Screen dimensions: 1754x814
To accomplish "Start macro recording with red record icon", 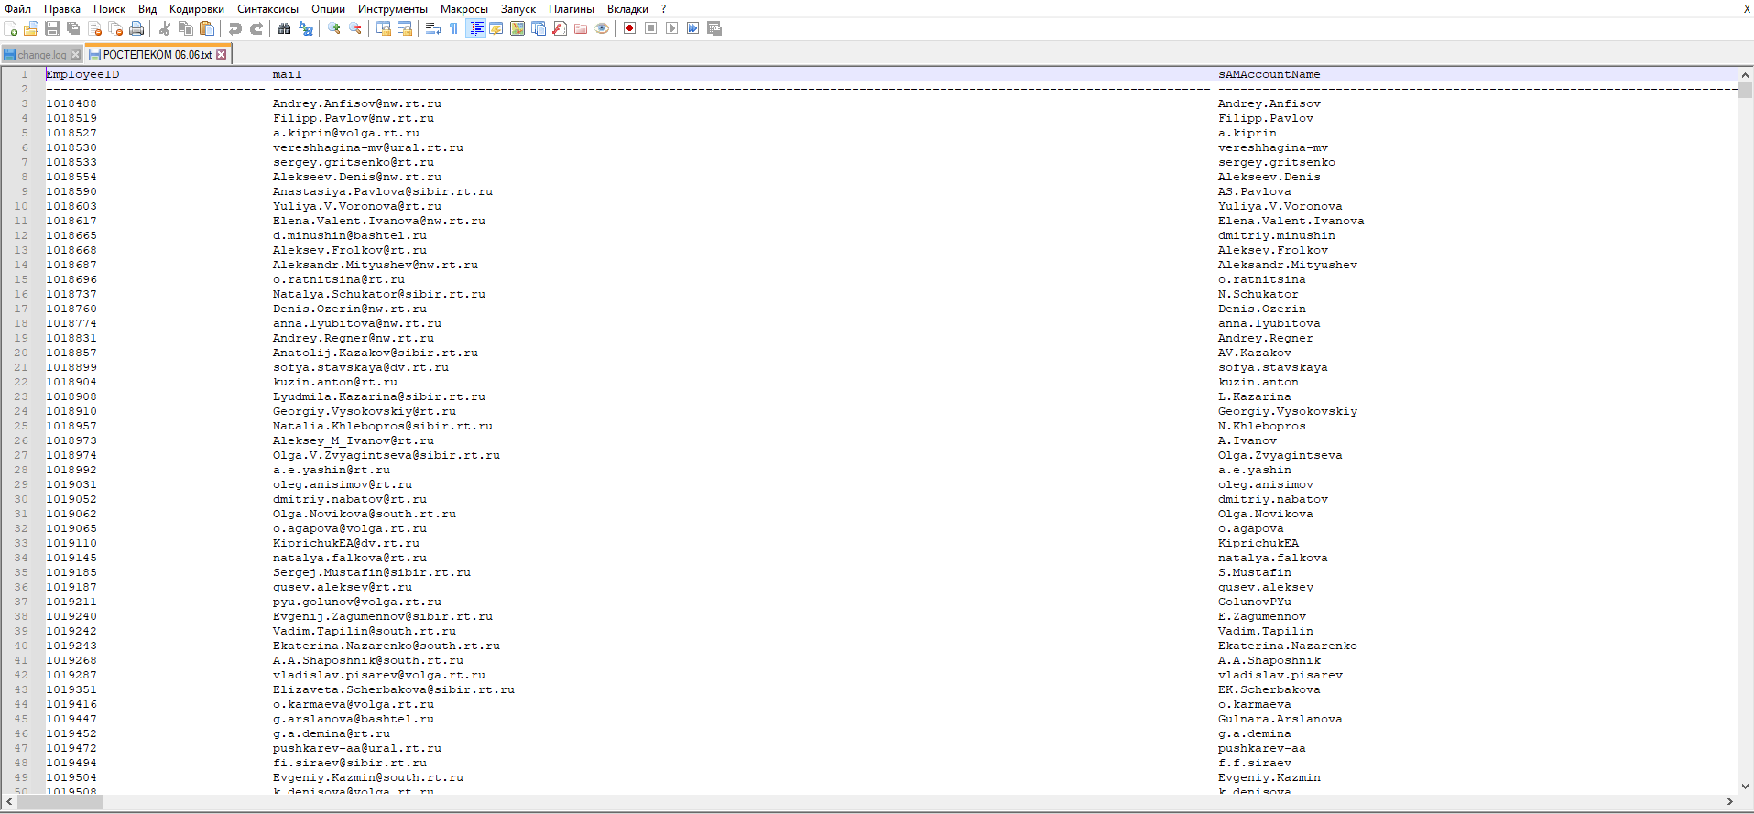I will 629,28.
